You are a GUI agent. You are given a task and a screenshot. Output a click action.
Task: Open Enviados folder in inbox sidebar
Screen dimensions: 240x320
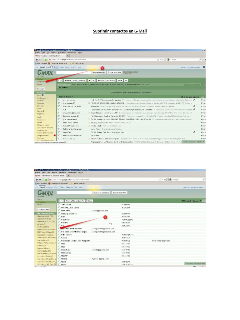coord(40,103)
